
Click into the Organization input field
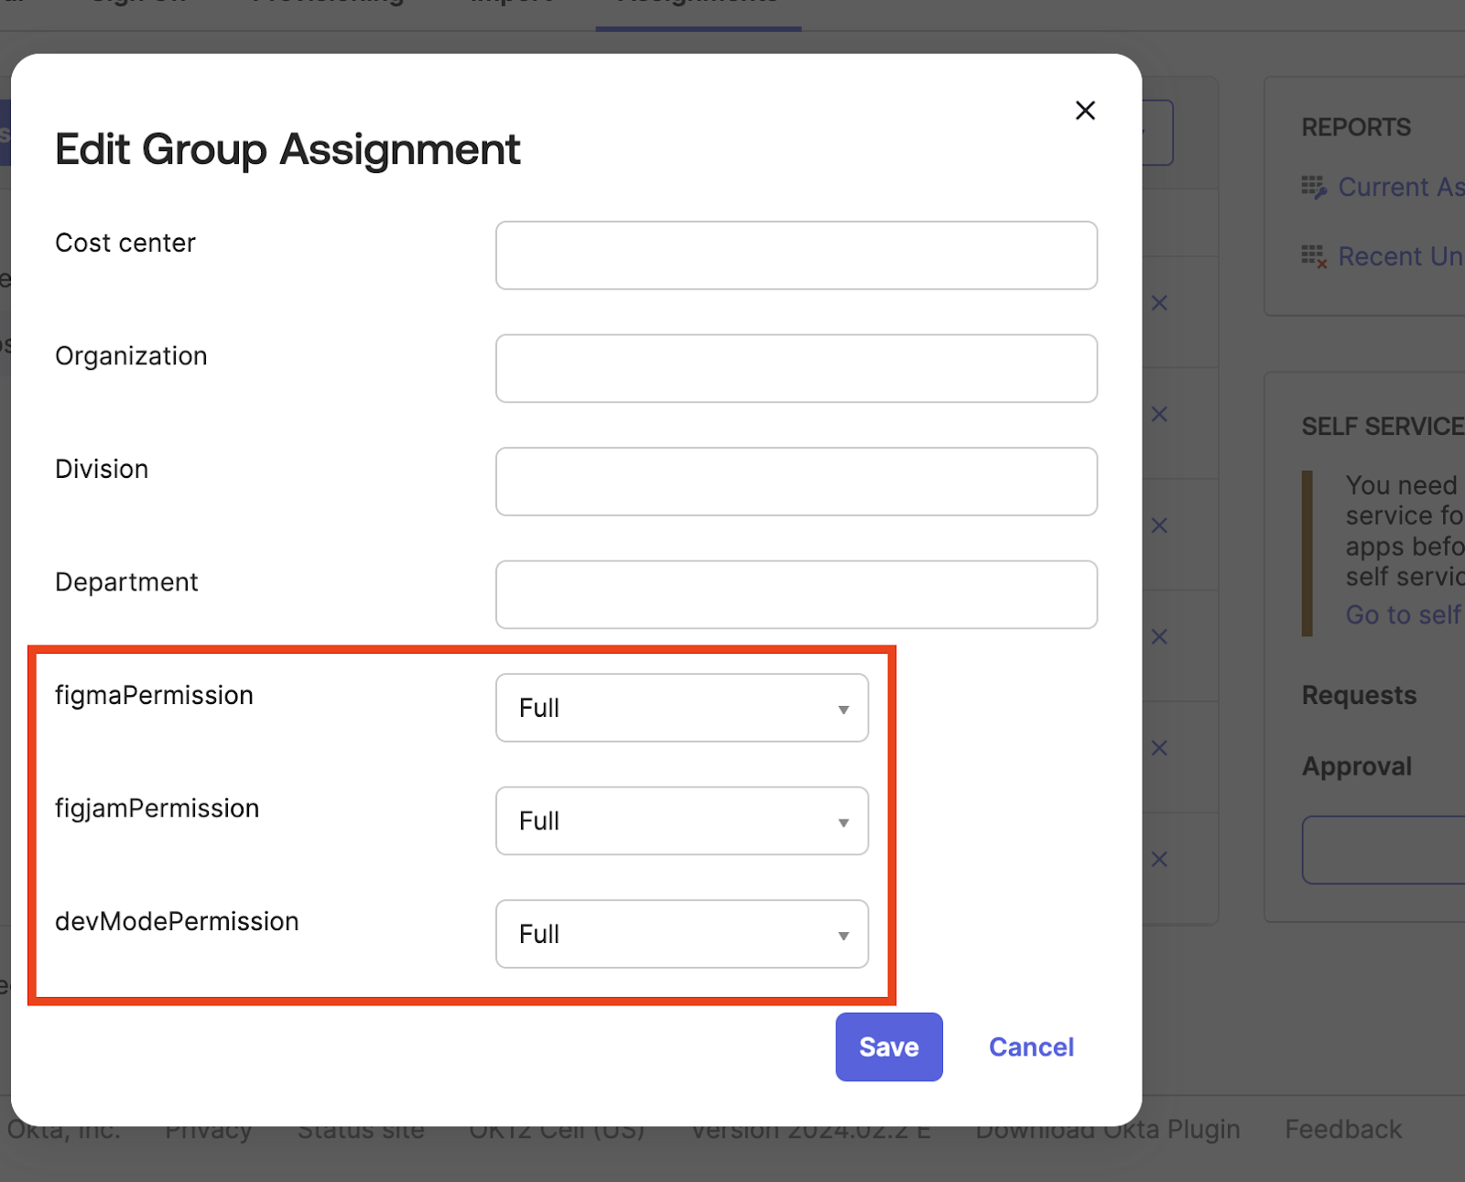click(796, 368)
